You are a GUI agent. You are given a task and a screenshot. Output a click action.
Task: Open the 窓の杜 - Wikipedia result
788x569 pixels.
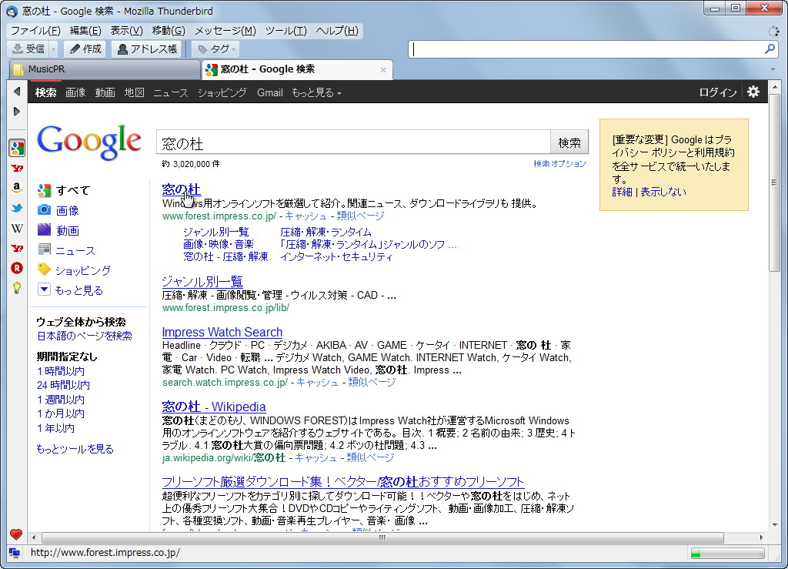tap(214, 406)
